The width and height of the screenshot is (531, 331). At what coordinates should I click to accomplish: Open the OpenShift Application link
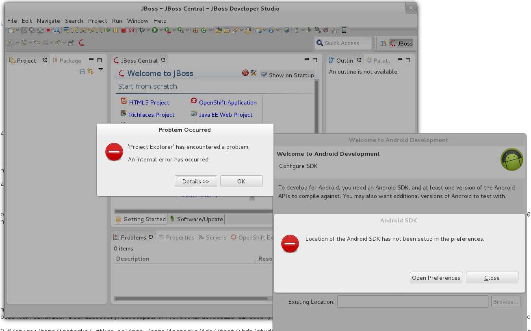228,102
